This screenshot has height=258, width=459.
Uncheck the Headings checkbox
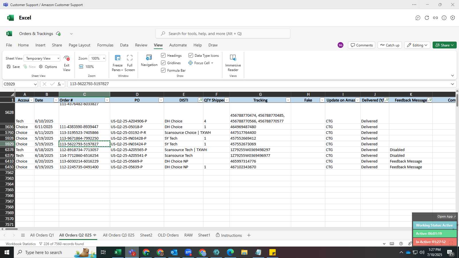pos(163,55)
